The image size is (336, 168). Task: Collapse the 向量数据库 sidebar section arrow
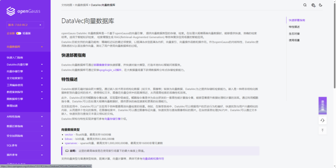[x=42, y=47]
